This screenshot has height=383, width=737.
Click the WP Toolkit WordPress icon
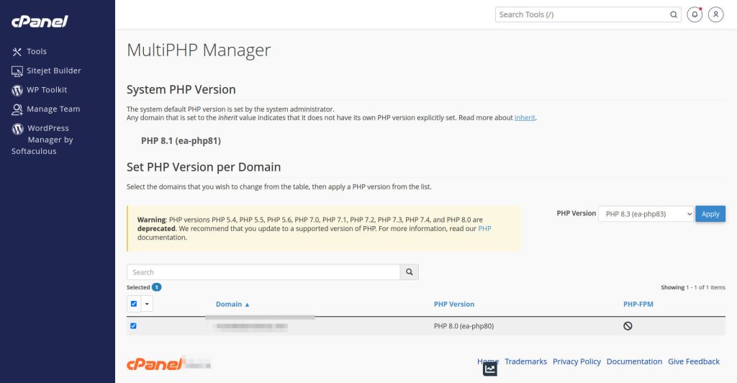(17, 90)
